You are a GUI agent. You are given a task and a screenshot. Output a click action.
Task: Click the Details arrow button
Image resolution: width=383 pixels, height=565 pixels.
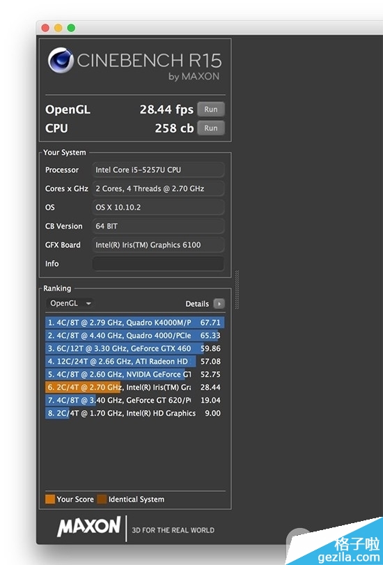tap(219, 303)
